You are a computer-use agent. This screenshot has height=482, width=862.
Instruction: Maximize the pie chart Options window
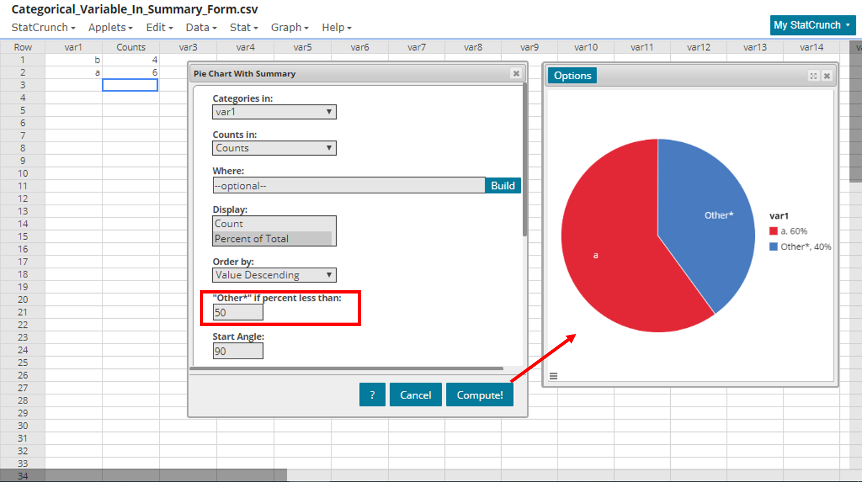coord(813,76)
